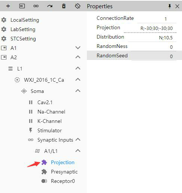182x193 pixels.
Task: Click the curved redo arrow icon
Action: pos(50,6)
